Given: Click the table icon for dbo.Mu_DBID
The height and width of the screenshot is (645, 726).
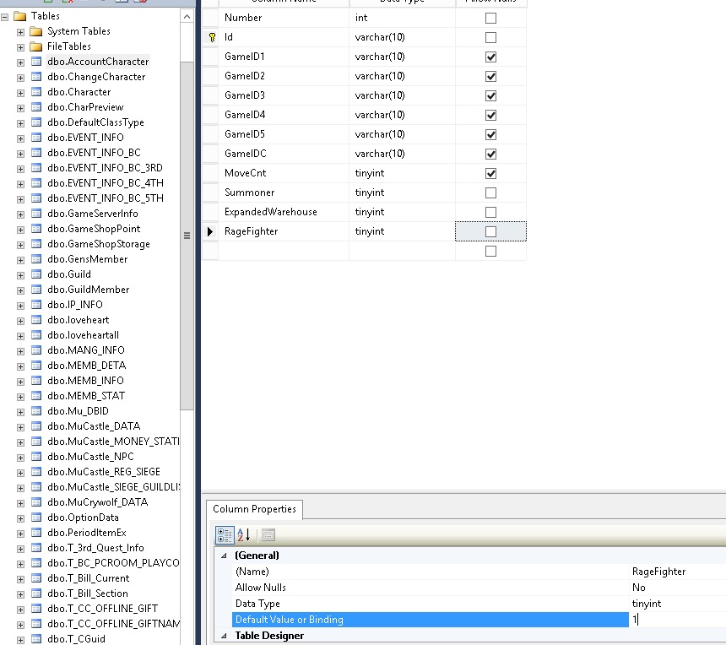Looking at the screenshot, I should pyautogui.click(x=36, y=410).
